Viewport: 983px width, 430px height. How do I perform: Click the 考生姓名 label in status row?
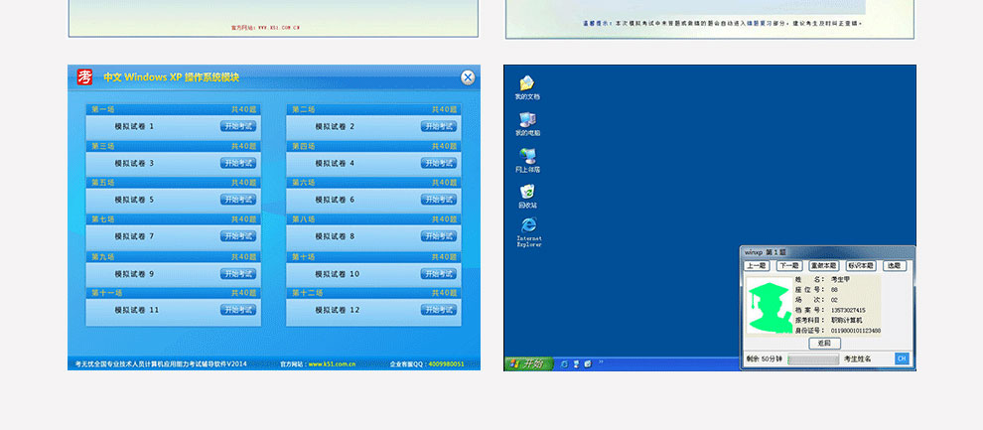[x=858, y=359]
